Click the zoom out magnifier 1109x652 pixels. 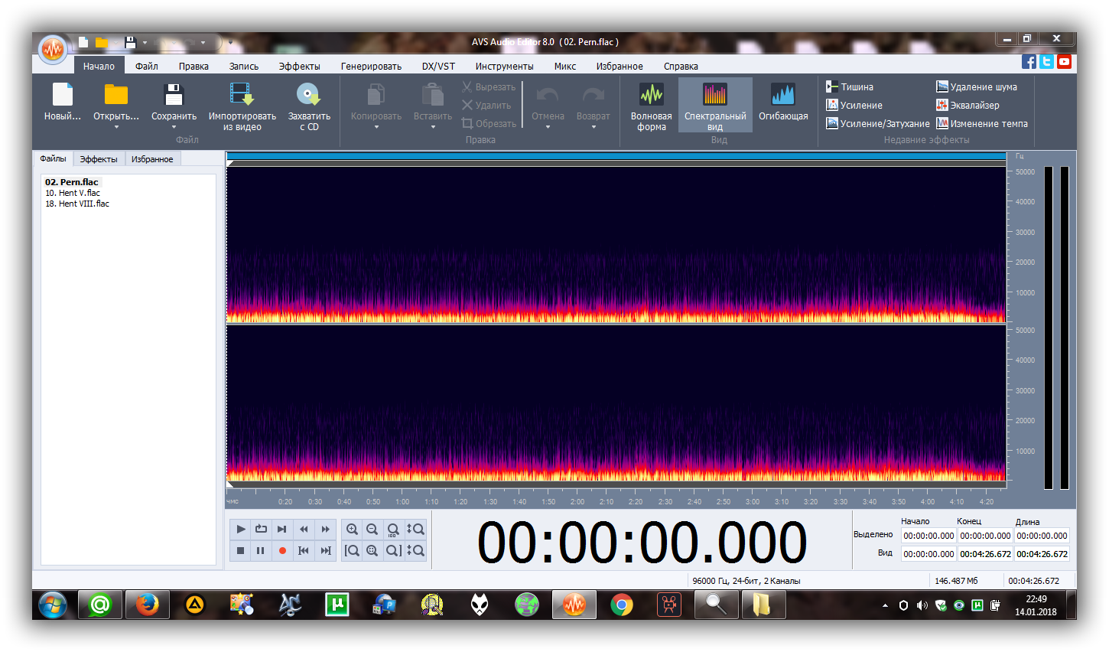tap(372, 529)
